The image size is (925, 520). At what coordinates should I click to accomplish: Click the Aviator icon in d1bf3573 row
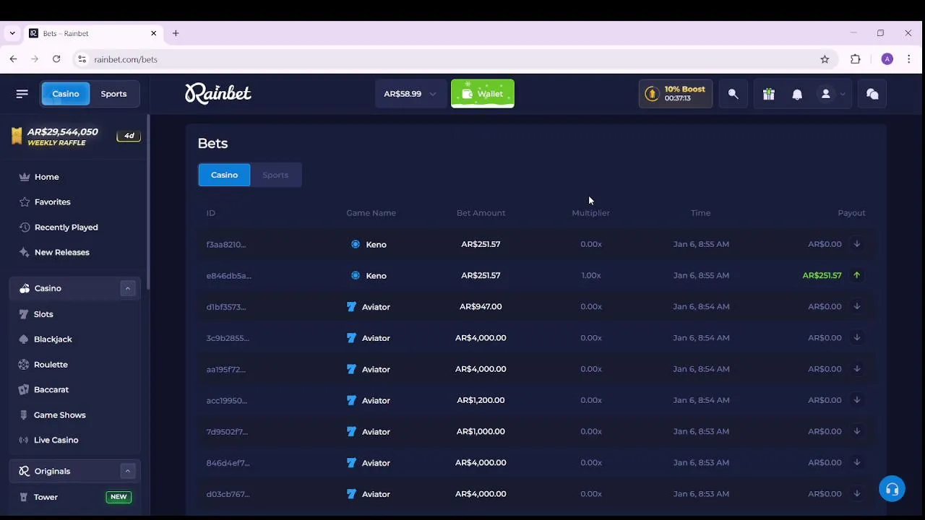click(x=351, y=307)
